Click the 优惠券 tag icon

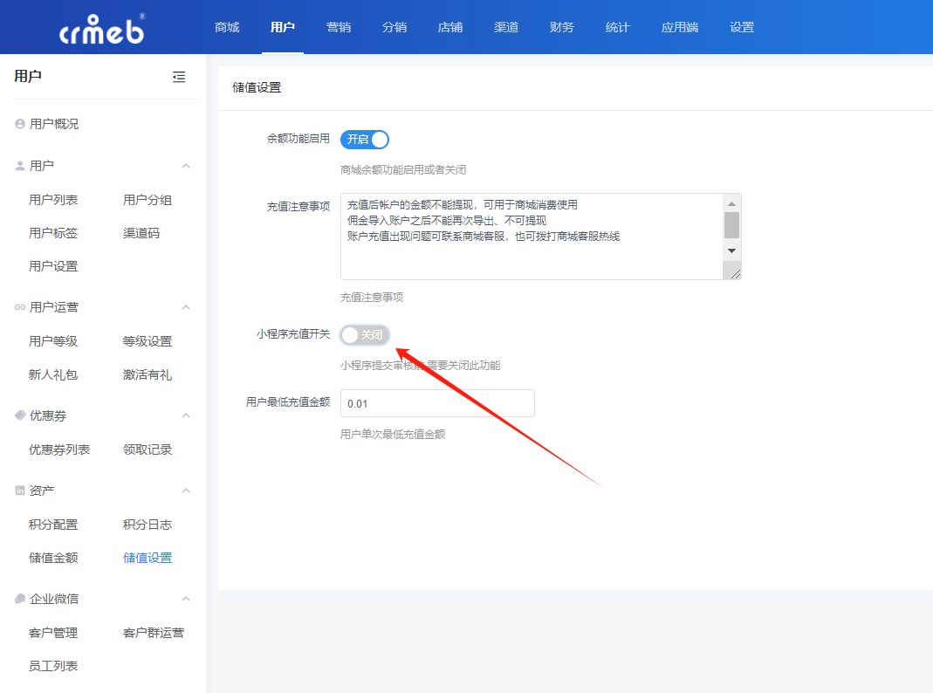pos(20,415)
